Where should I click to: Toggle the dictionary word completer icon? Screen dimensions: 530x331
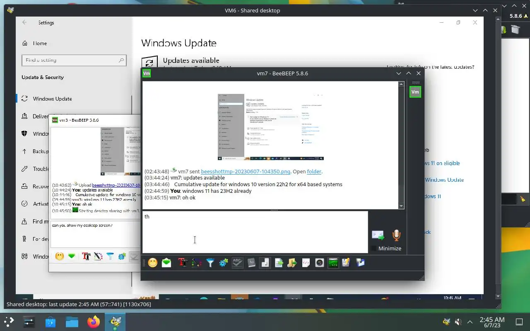251,263
